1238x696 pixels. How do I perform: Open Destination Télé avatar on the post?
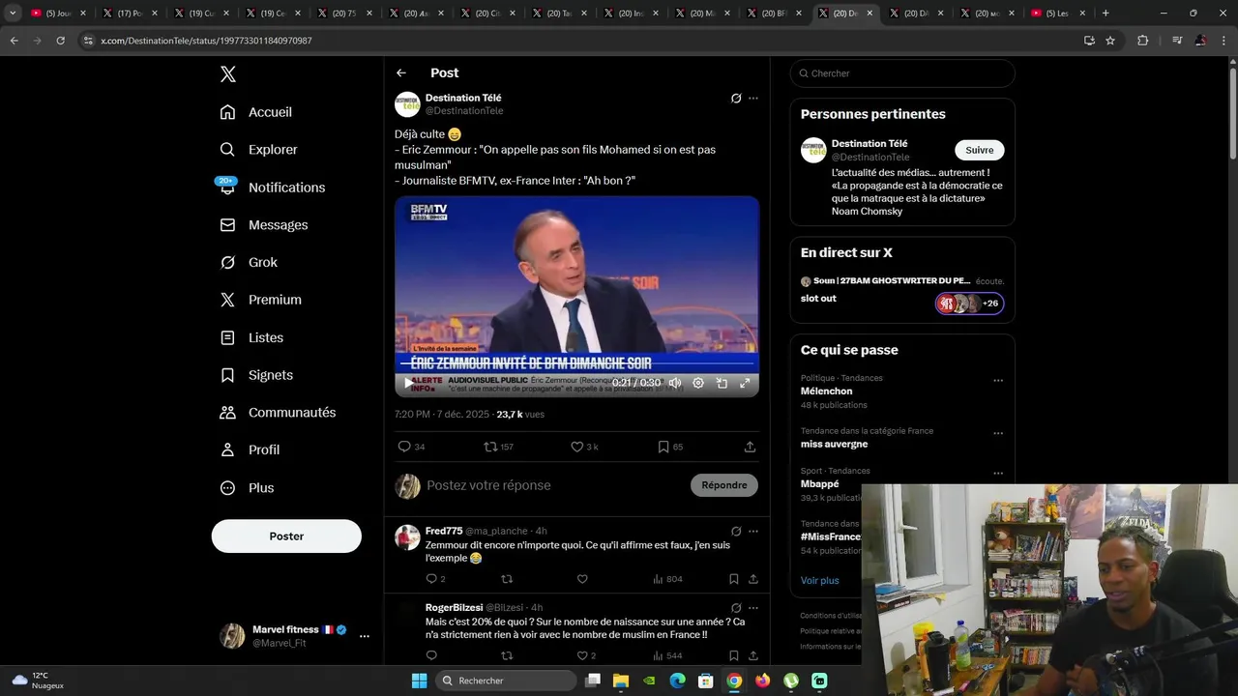[407, 103]
